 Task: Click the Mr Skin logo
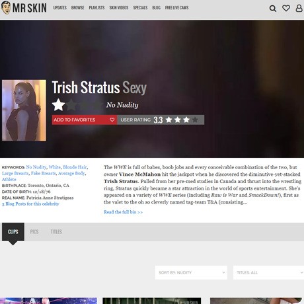pyautogui.click(x=24, y=8)
